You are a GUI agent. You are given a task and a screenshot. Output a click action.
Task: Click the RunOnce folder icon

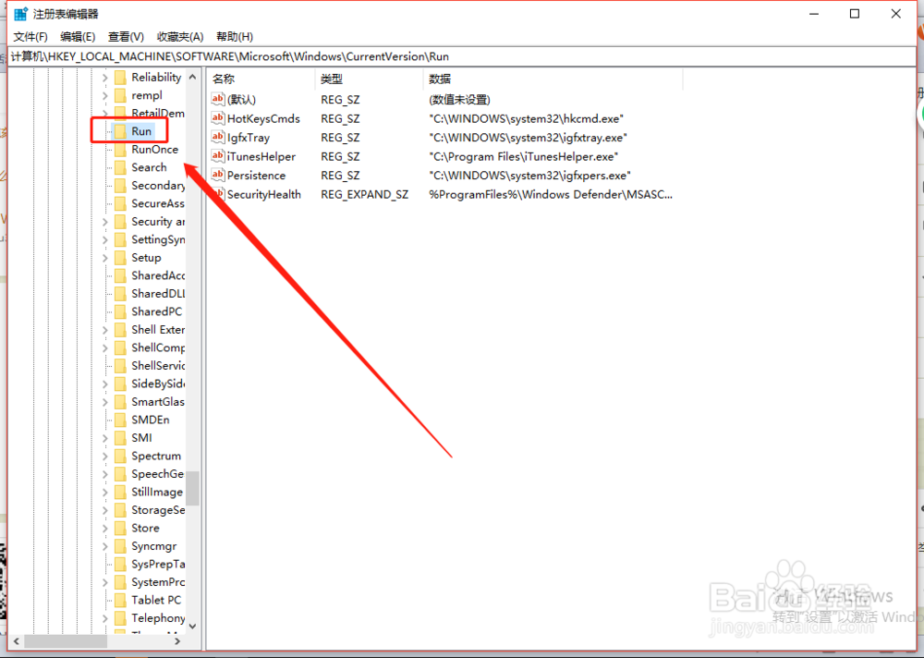tap(121, 150)
